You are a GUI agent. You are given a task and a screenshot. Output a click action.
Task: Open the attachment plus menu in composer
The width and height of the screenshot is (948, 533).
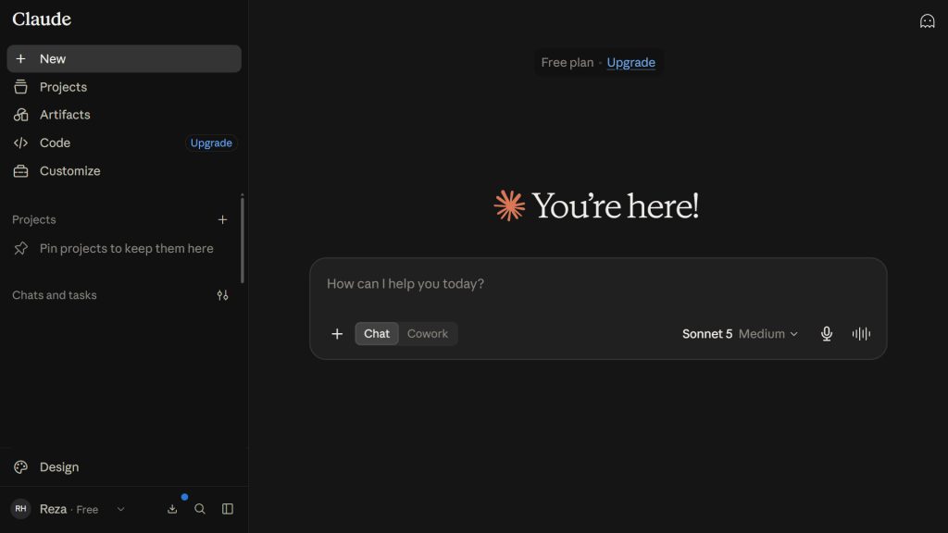(x=337, y=333)
